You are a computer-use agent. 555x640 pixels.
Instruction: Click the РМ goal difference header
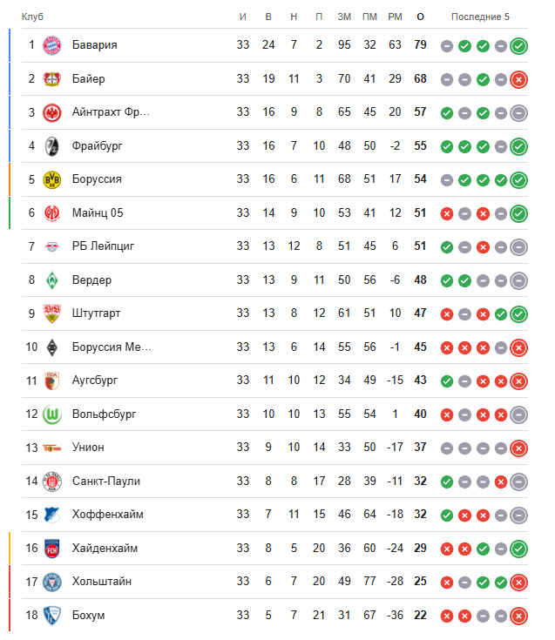pos(395,17)
